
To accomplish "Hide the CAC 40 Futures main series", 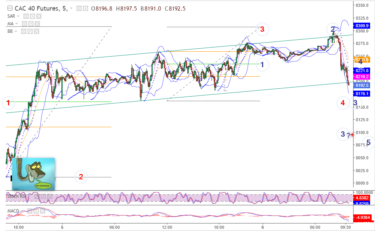I will (79, 9).
